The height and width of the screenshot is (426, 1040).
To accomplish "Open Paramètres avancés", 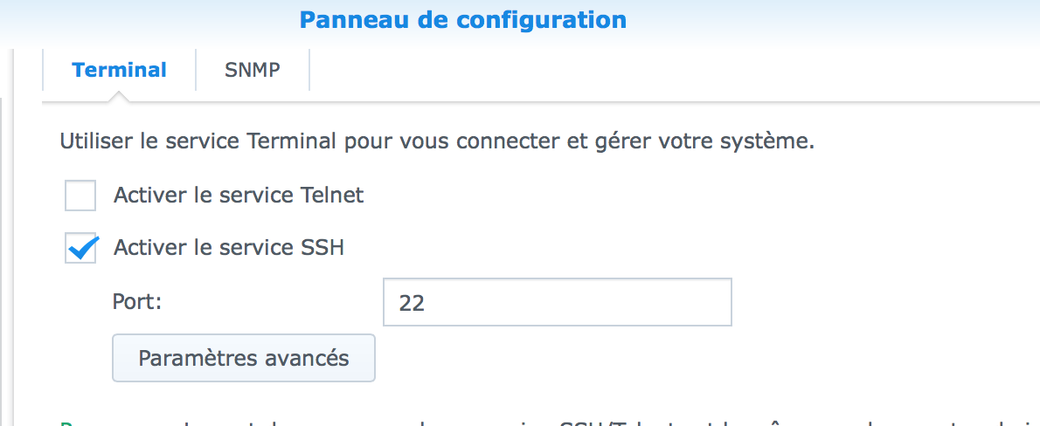I will click(244, 358).
